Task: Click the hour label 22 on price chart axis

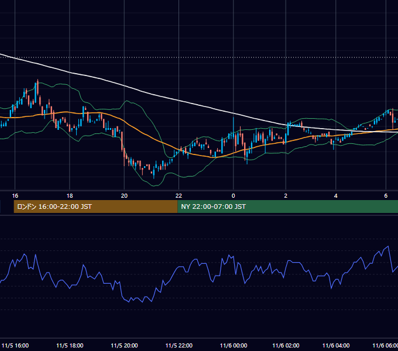Action: (179, 195)
